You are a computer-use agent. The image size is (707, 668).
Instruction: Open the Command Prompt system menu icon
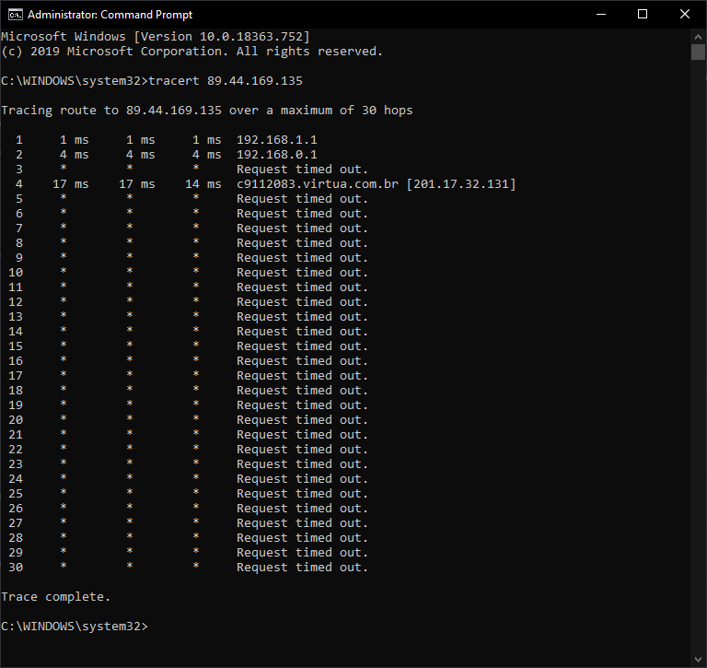tap(15, 15)
